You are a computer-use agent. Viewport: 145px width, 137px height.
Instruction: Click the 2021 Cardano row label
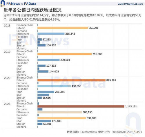(x=22, y=109)
